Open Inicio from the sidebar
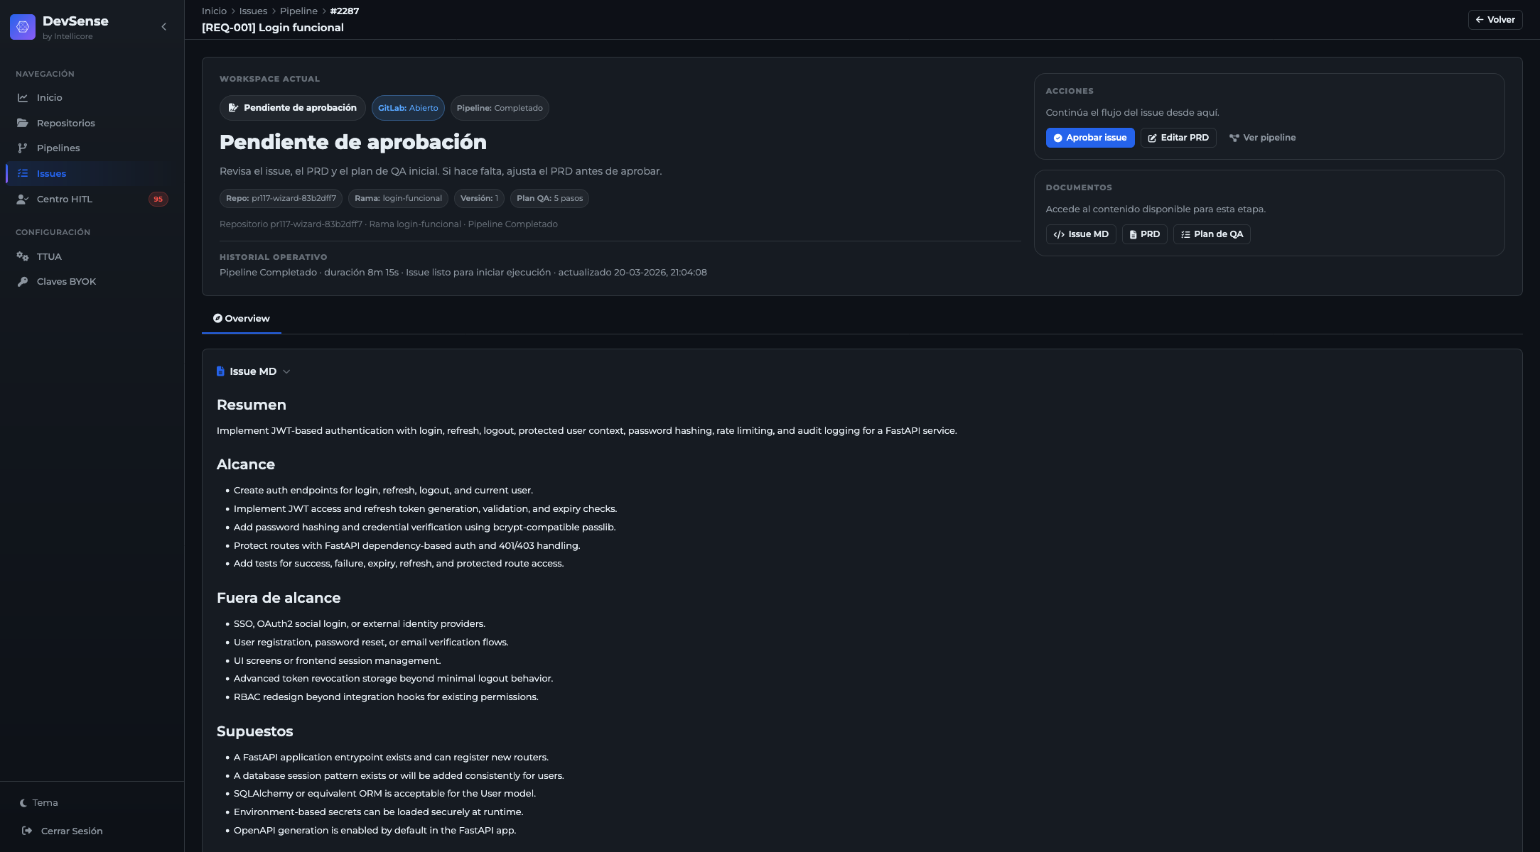1540x852 pixels. pos(49,98)
